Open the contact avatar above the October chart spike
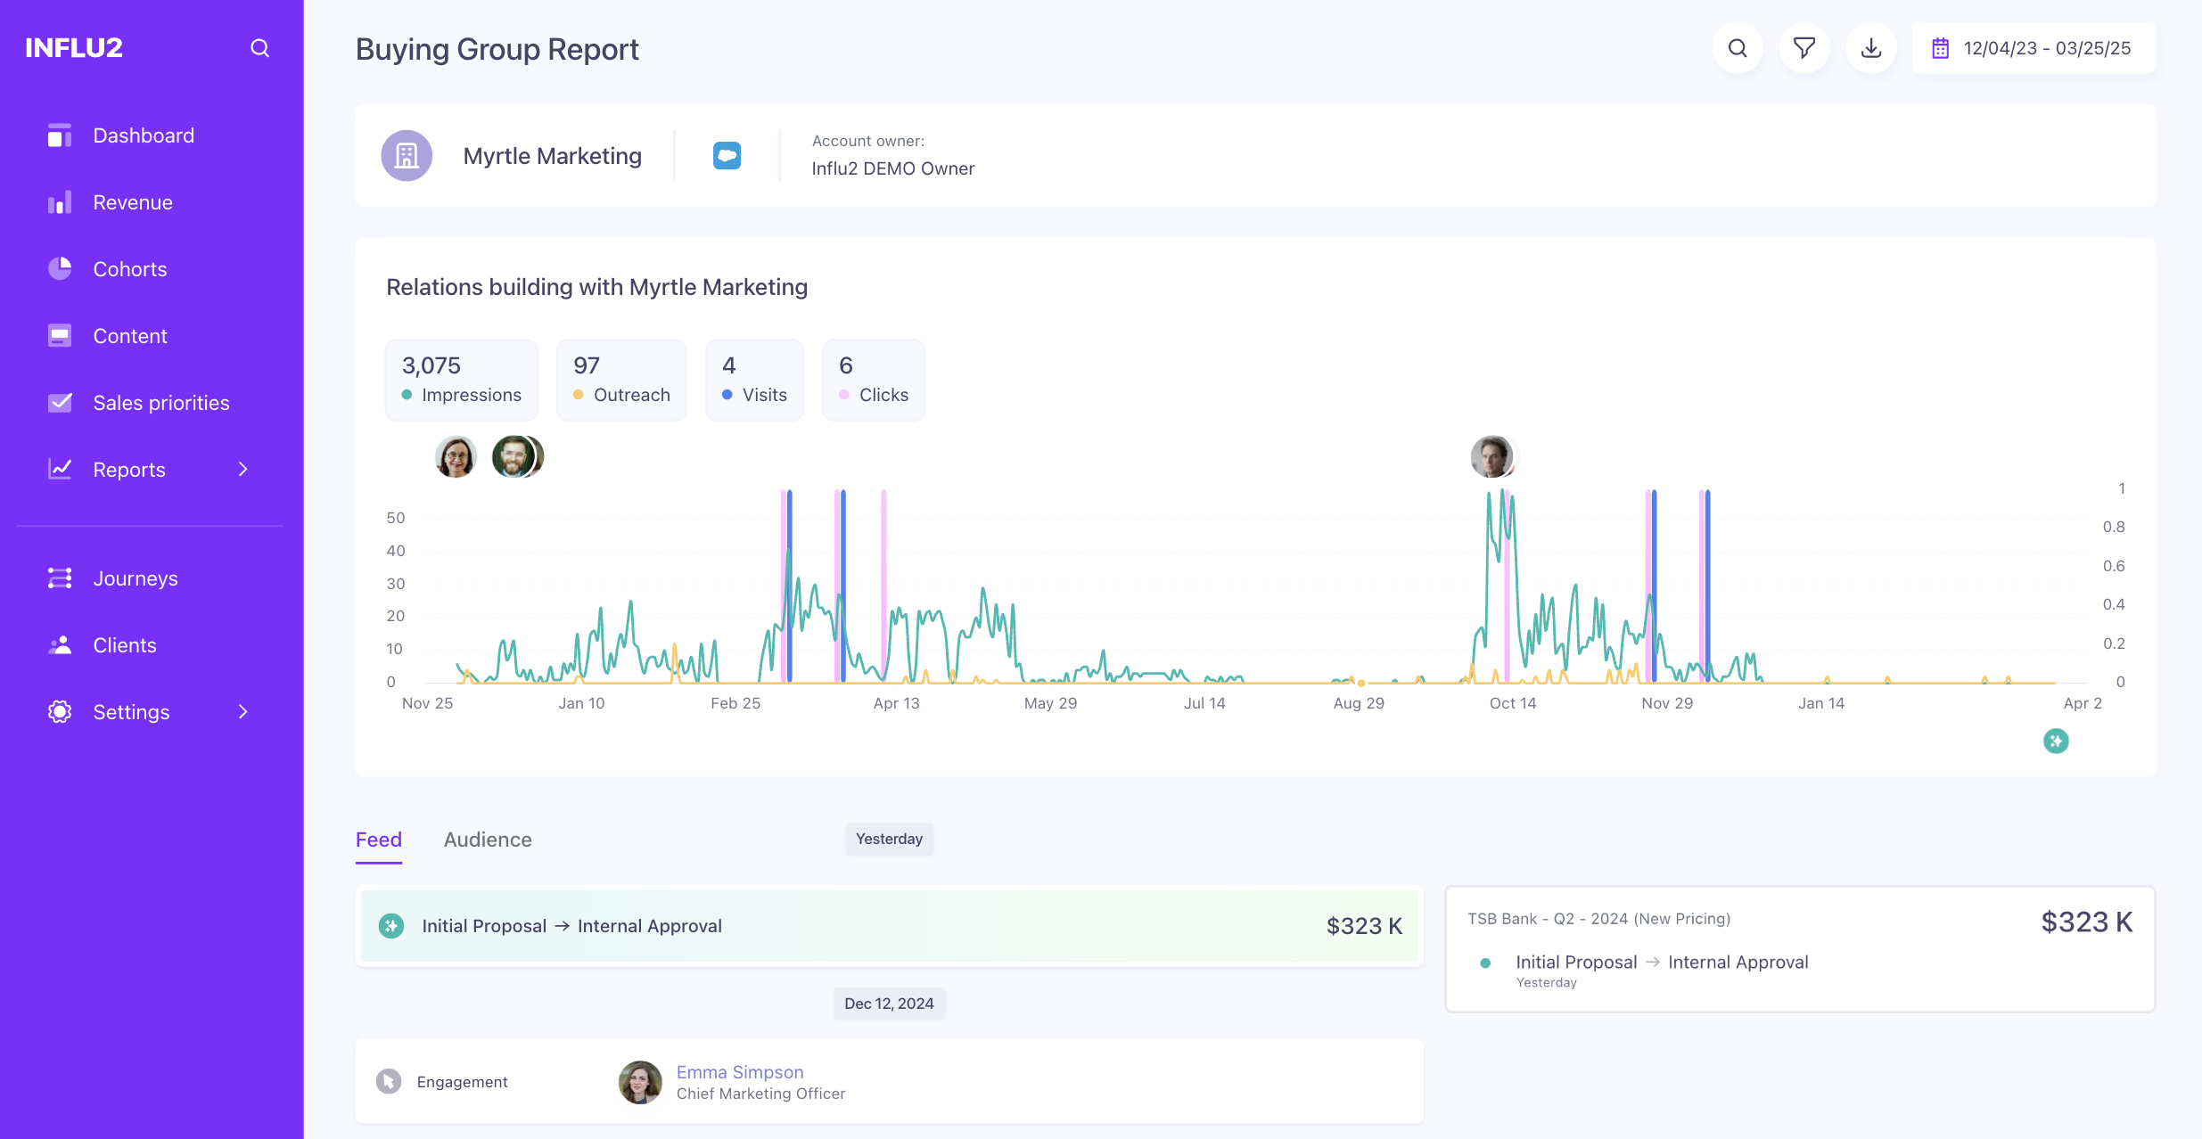This screenshot has width=2202, height=1139. 1492,455
